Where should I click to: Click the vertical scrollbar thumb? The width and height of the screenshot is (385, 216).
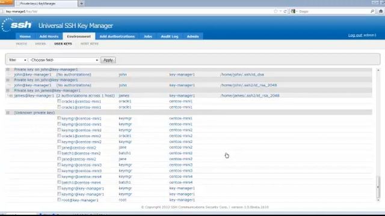(378, 187)
